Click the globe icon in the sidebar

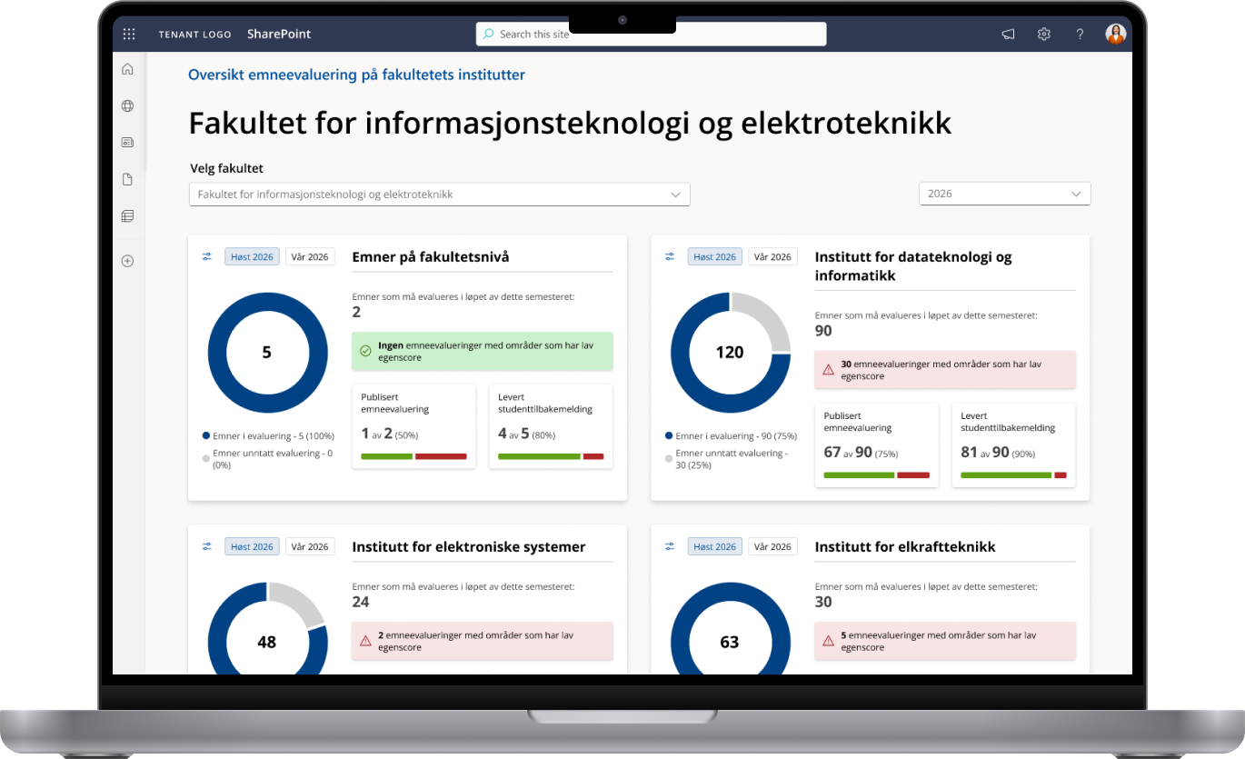[x=127, y=105]
